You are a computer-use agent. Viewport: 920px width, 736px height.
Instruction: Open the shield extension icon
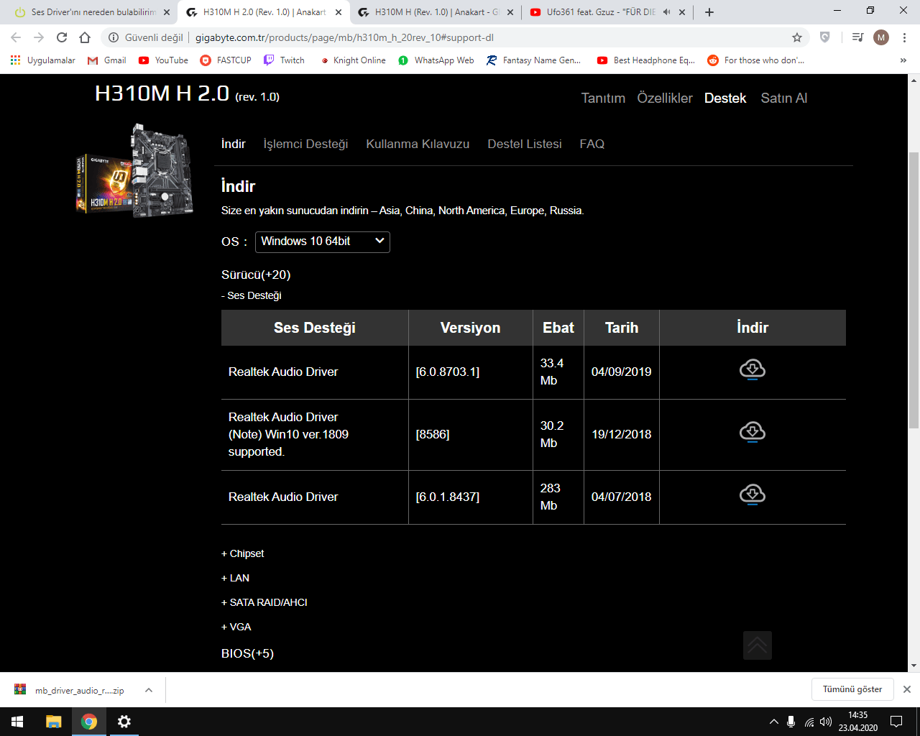pos(825,37)
